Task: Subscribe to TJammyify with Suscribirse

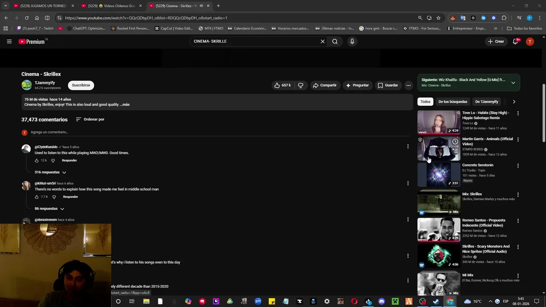Action: coord(81,85)
